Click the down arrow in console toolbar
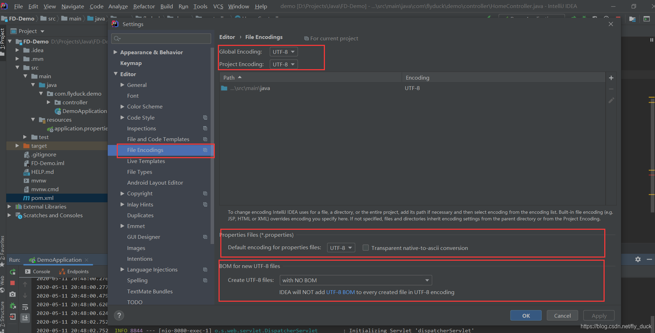 [x=25, y=295]
